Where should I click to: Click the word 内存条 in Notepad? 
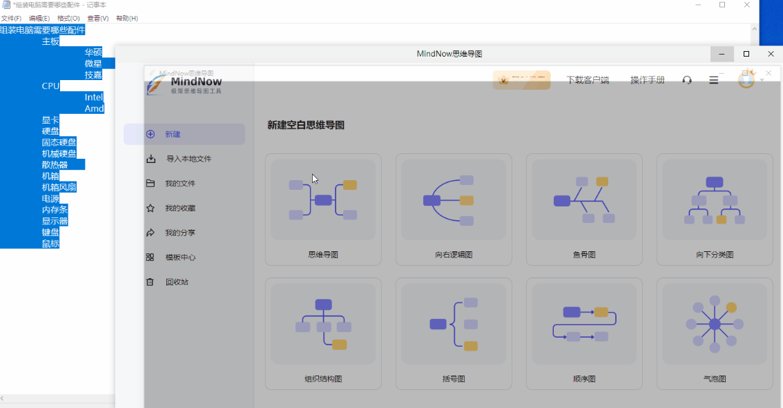55,210
